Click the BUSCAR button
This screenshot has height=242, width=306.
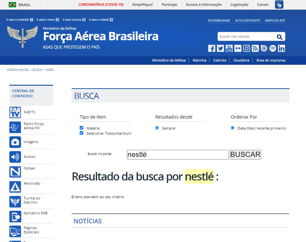pyautogui.click(x=245, y=155)
